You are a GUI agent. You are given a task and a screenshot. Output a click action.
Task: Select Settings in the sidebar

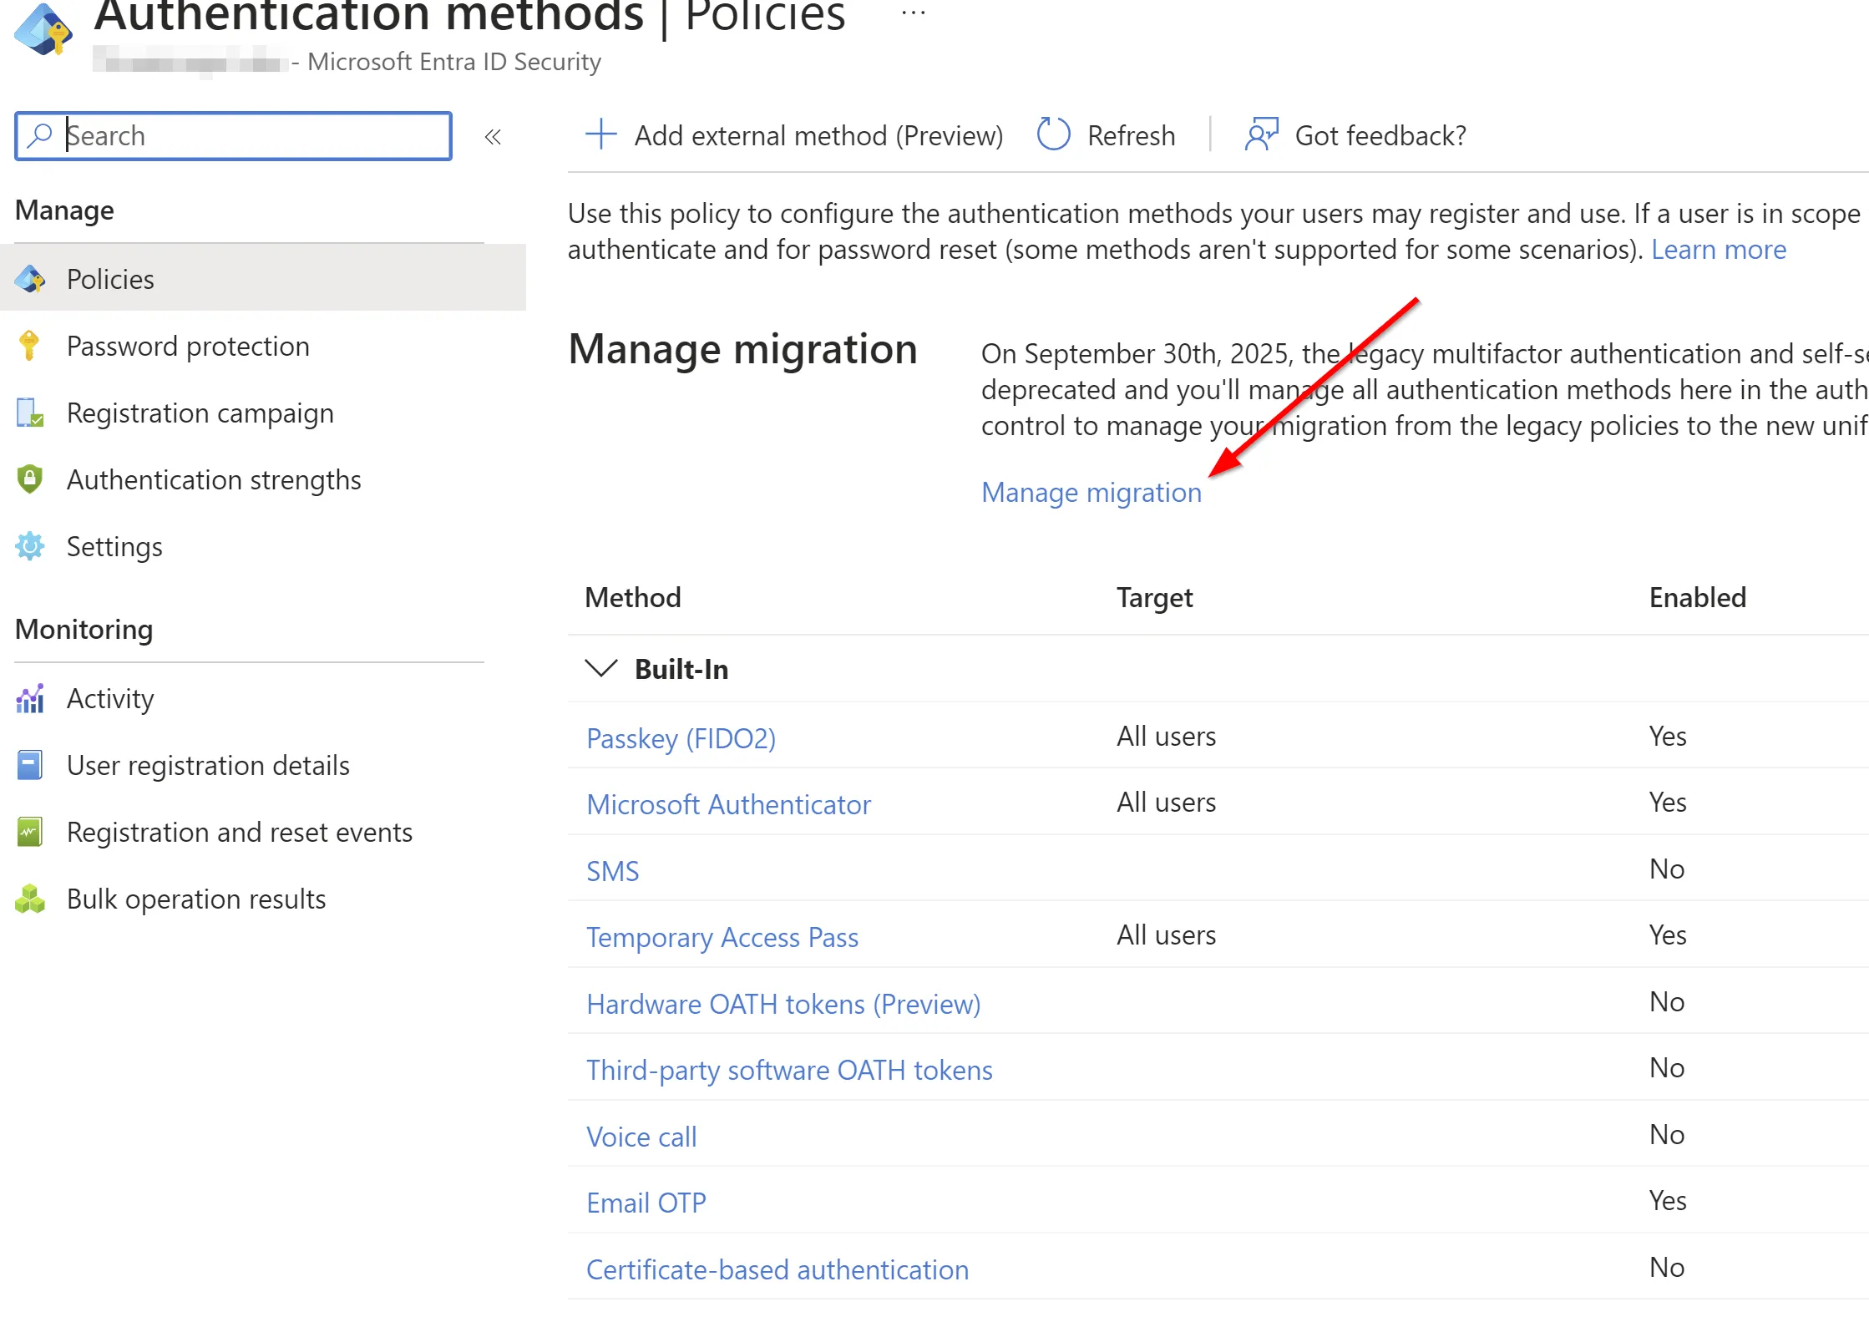[x=114, y=546]
